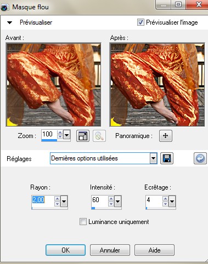Viewport: 208px width, 264px height.
Task: Collapse the Prévisualiser section triangle
Action: [9, 22]
